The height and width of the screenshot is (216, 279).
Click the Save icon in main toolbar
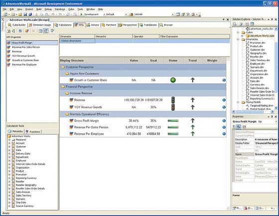25,14
